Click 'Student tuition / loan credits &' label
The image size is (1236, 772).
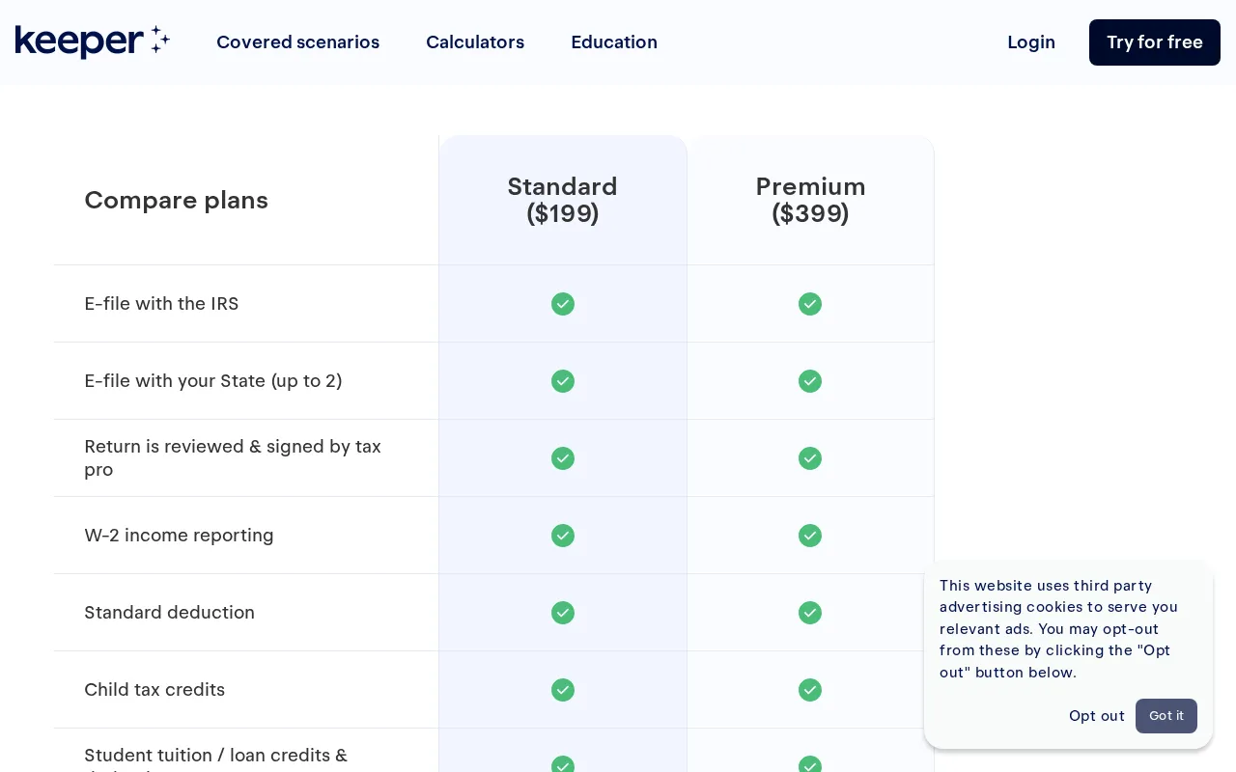coord(216,756)
